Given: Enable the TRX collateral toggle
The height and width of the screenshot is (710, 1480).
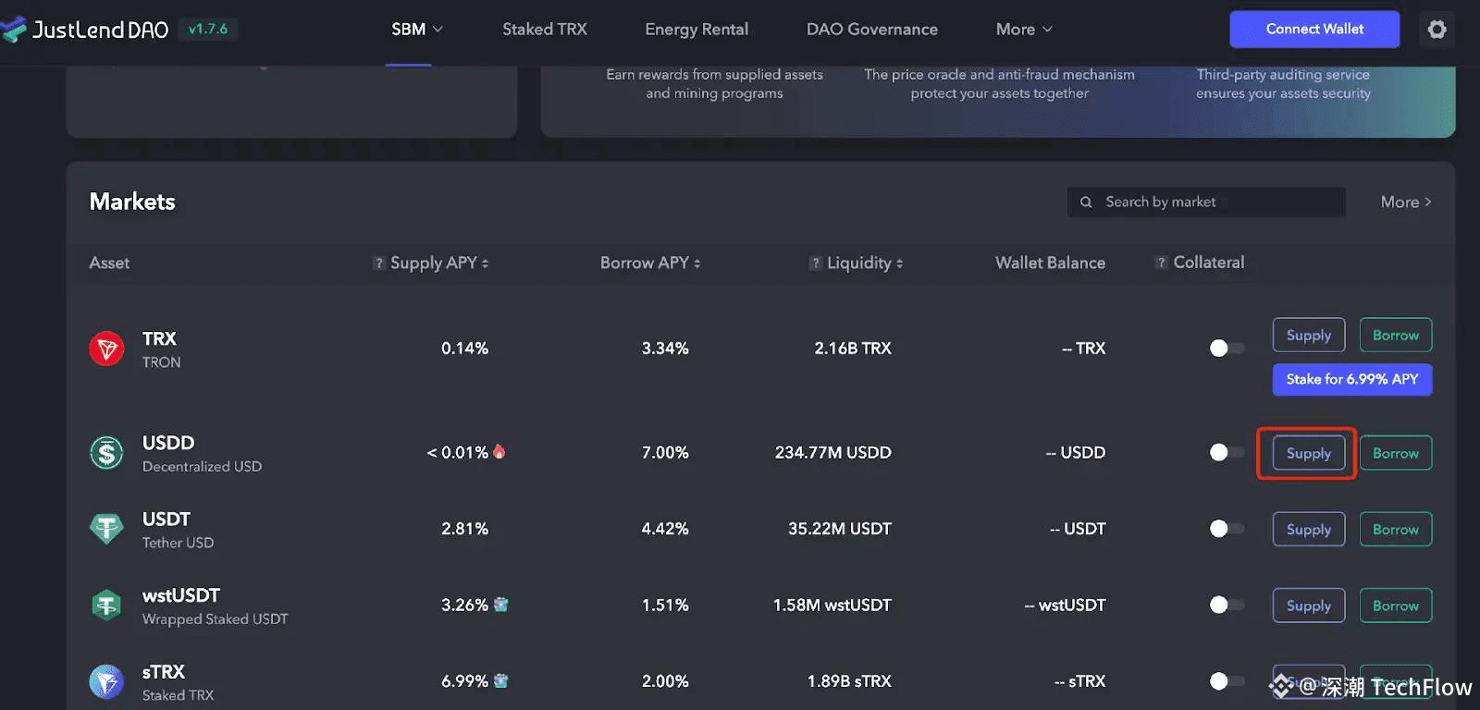Looking at the screenshot, I should point(1227,349).
